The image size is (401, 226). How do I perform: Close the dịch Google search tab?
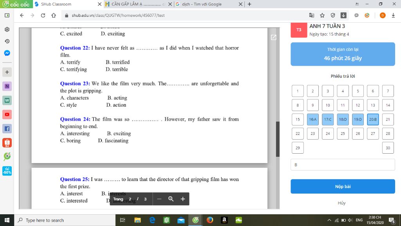point(240,4)
